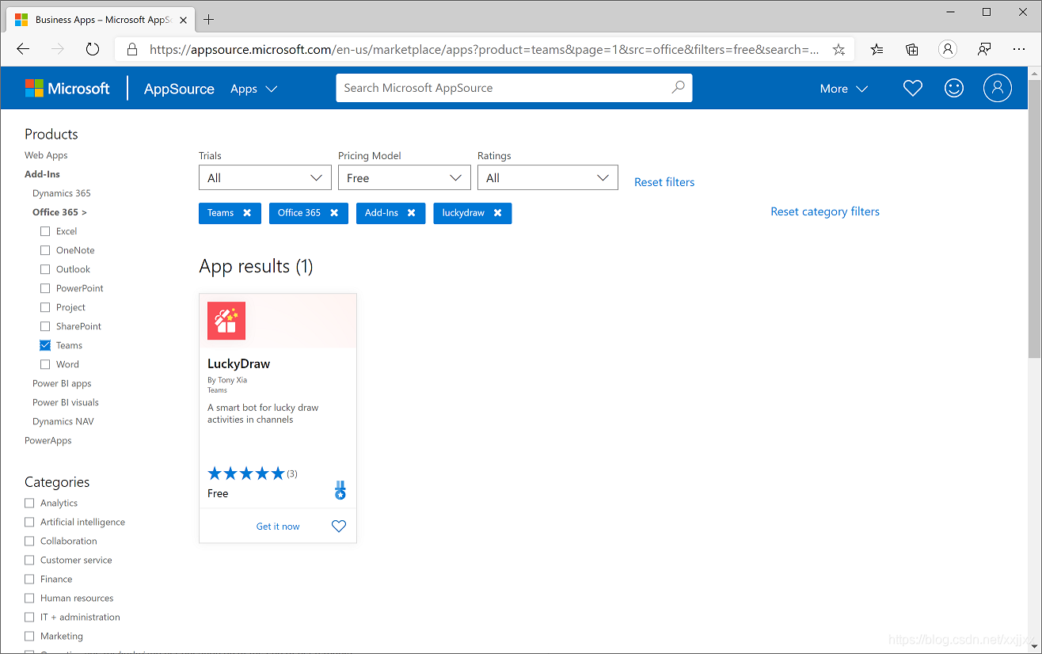
Task: Expand the Apps menu in header
Action: pos(253,89)
